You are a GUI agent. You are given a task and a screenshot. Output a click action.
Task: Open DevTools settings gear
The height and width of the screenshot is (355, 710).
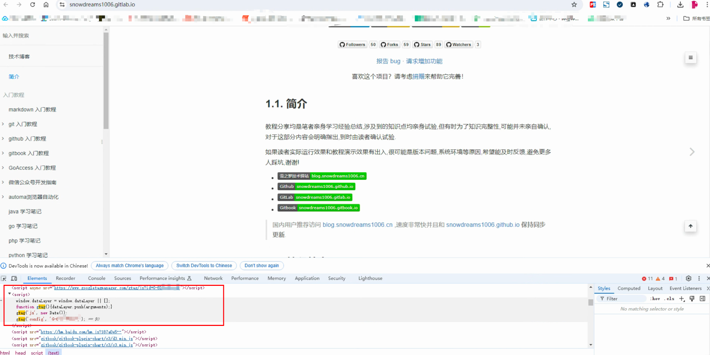pos(688,278)
